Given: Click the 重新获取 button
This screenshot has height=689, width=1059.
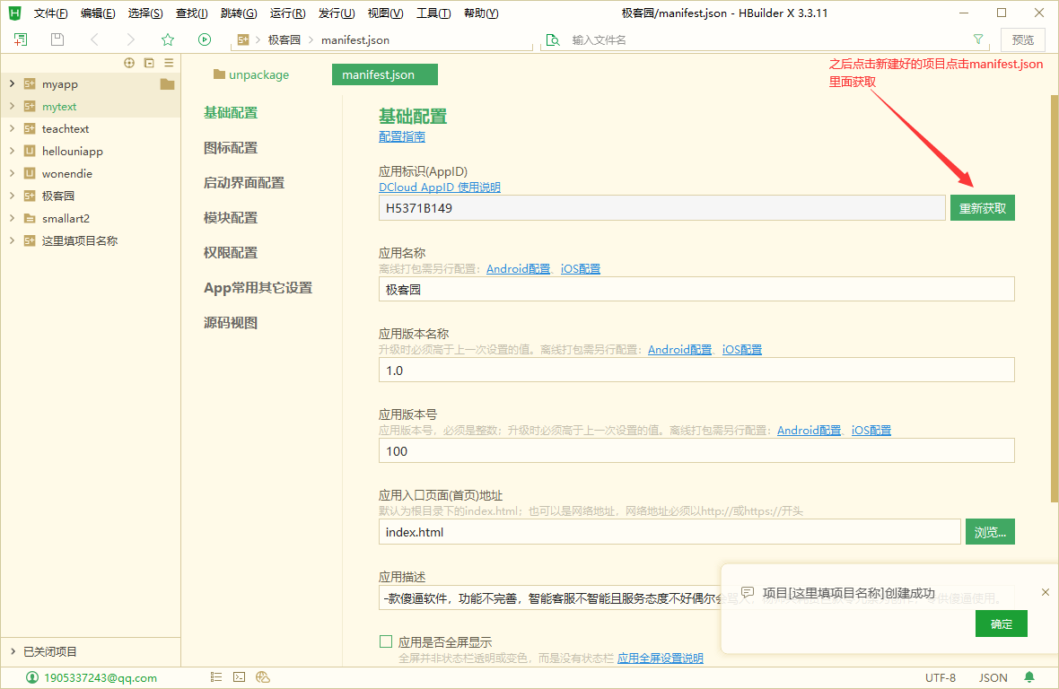Looking at the screenshot, I should pos(982,208).
